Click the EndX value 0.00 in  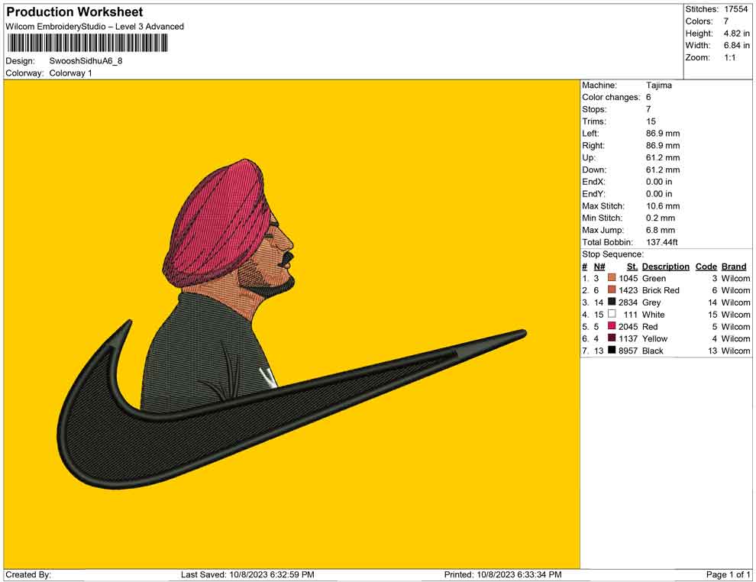659,182
